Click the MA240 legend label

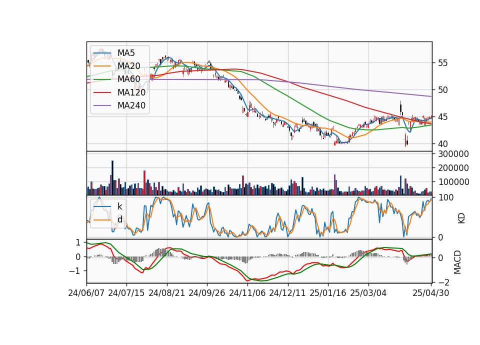(x=131, y=105)
